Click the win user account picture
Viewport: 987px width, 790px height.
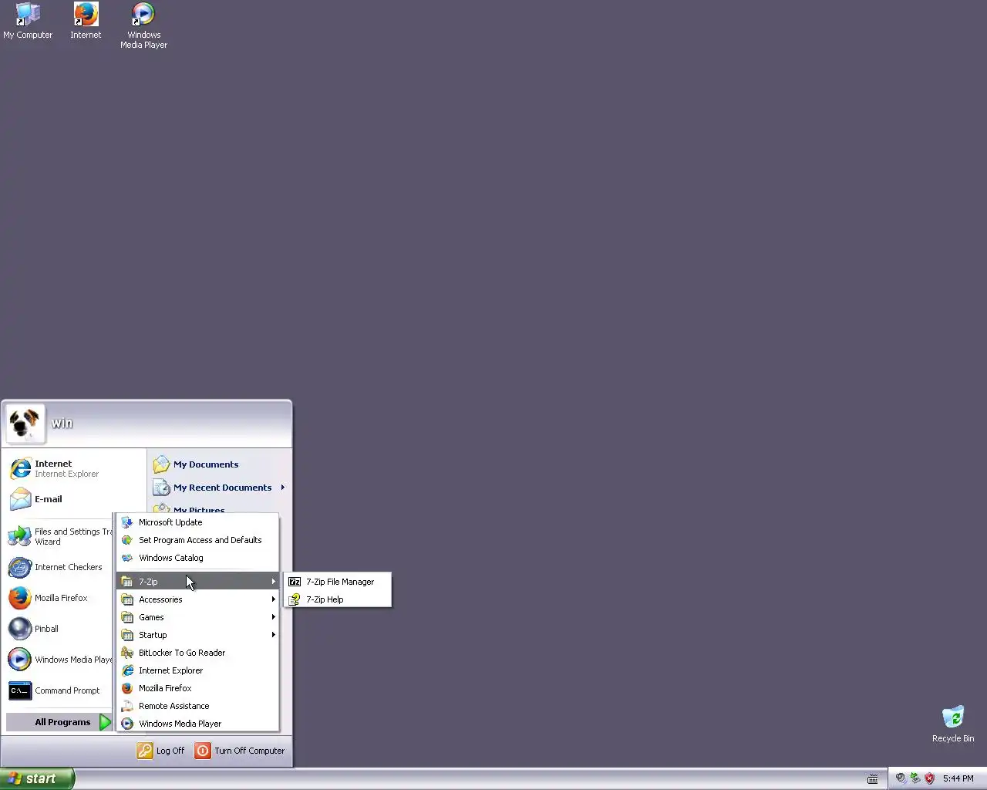pyautogui.click(x=25, y=424)
